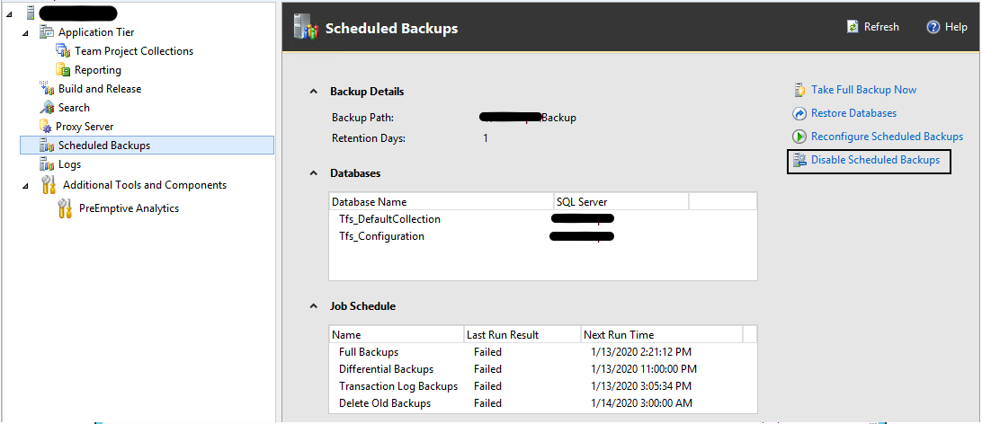Viewport: 982px width, 424px height.
Task: Click the 1/14/2020 3:00:00 AM run time
Action: (x=641, y=403)
